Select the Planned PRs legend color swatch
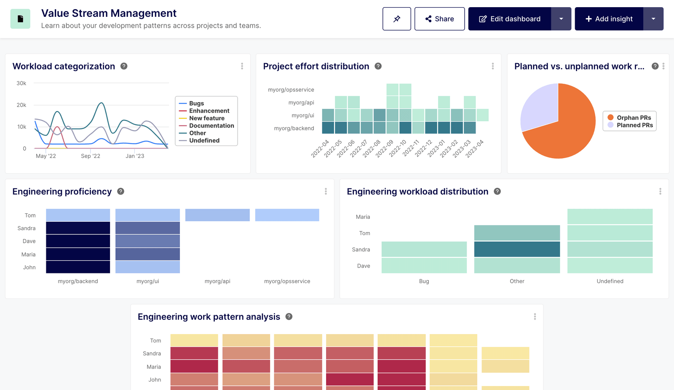 coord(611,125)
